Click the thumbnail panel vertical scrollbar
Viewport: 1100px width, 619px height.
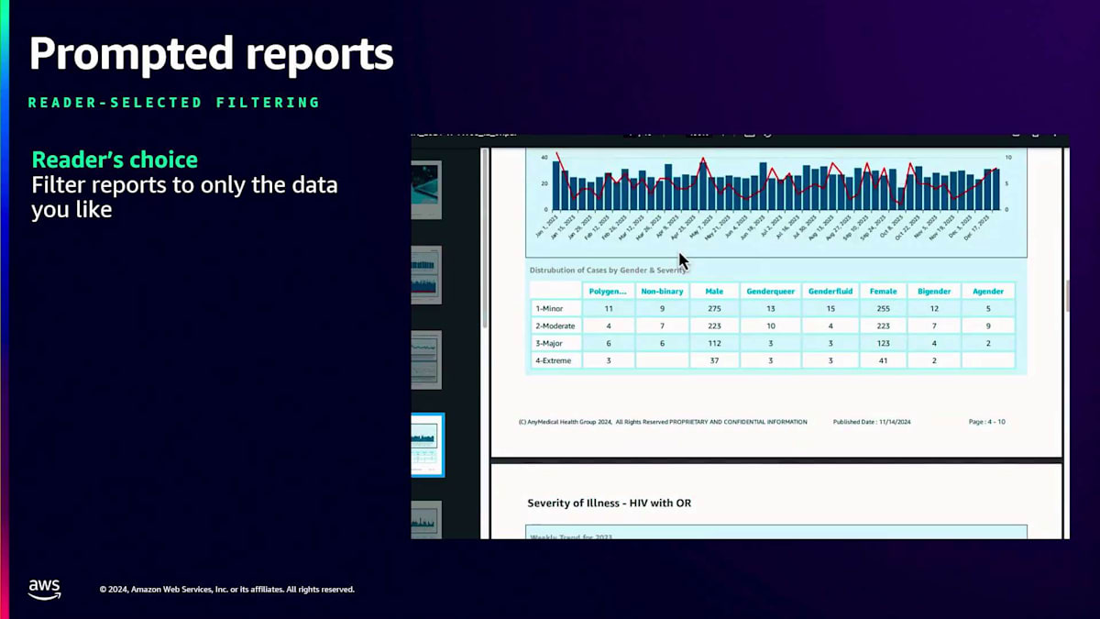click(x=485, y=238)
